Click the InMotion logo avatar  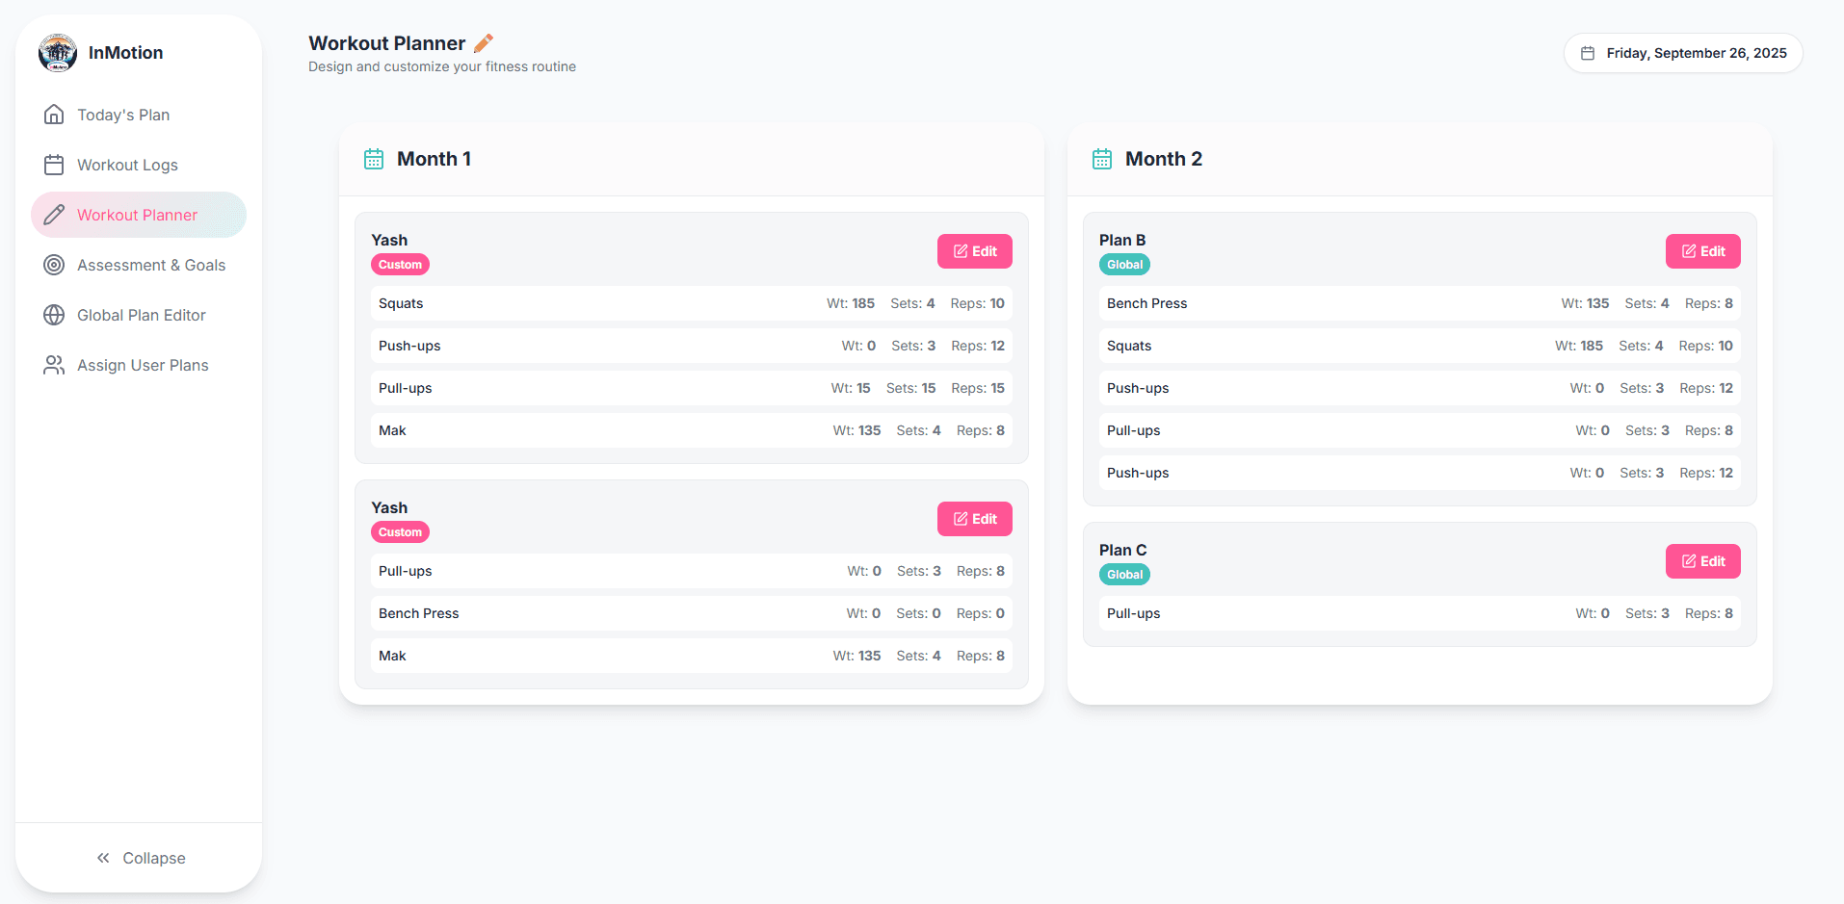(x=58, y=53)
